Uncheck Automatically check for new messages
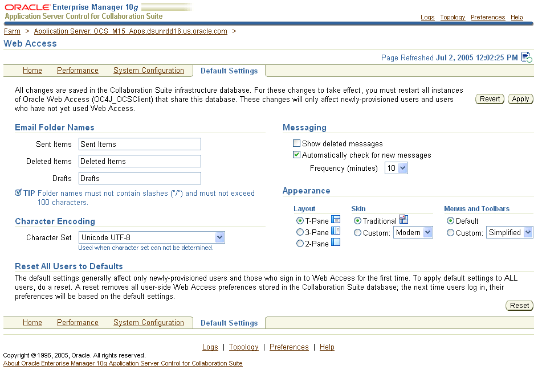Viewport: 538px width, 370px height. pos(296,155)
